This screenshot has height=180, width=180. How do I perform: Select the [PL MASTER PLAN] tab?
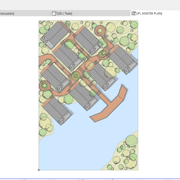pos(149,14)
